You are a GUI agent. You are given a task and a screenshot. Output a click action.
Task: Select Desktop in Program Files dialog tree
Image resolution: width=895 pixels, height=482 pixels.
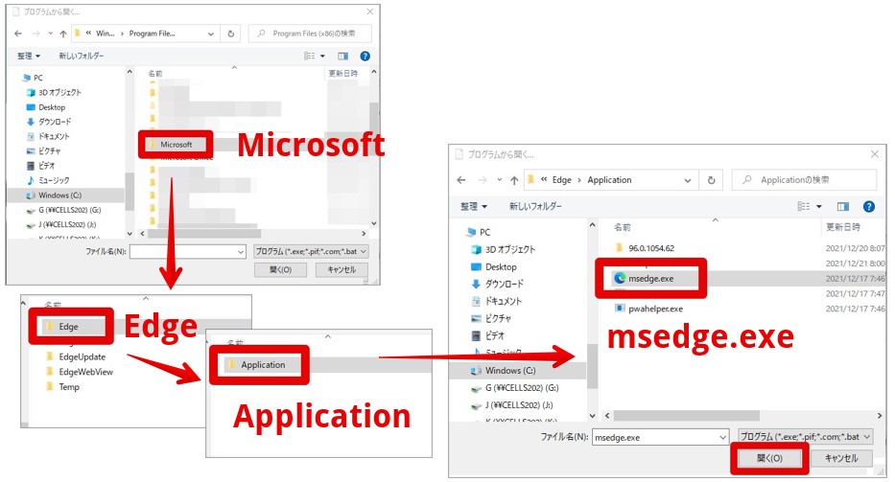46,107
